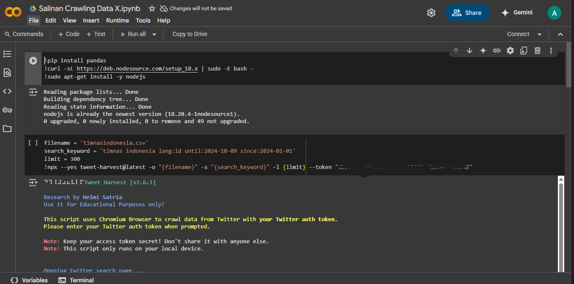Open Code snippets sidebar icon
This screenshot has width=574, height=284.
pyautogui.click(x=7, y=91)
